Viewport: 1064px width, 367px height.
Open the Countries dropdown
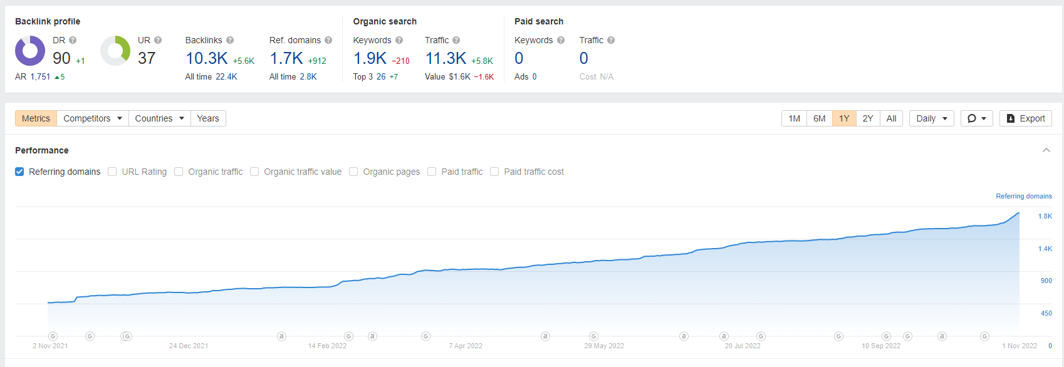159,118
